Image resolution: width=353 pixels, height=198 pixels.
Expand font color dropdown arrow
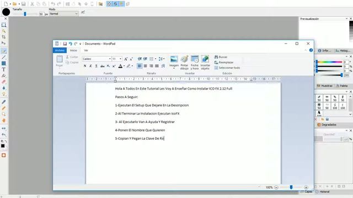point(124,66)
